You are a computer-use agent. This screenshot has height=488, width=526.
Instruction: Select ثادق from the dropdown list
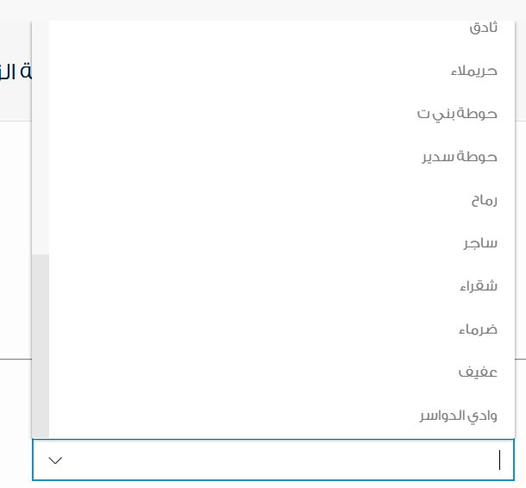[x=483, y=28]
